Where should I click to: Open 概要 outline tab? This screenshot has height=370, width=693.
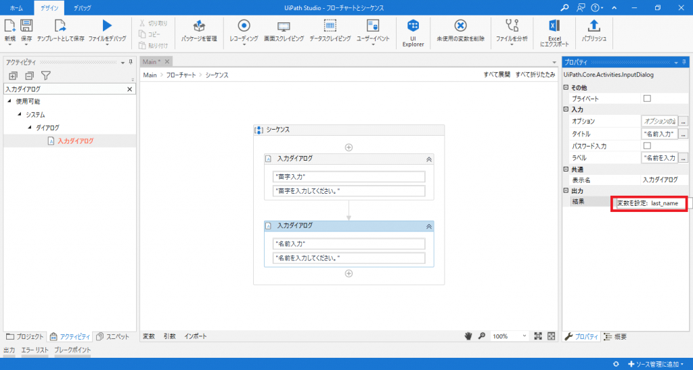615,336
